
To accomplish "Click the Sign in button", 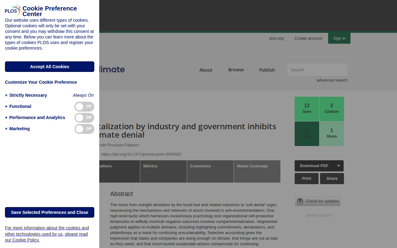I will (x=339, y=38).
